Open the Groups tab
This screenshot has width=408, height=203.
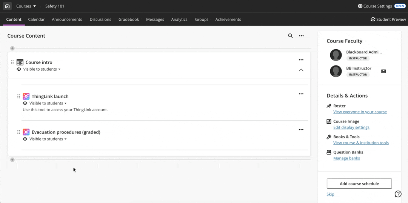click(x=202, y=20)
